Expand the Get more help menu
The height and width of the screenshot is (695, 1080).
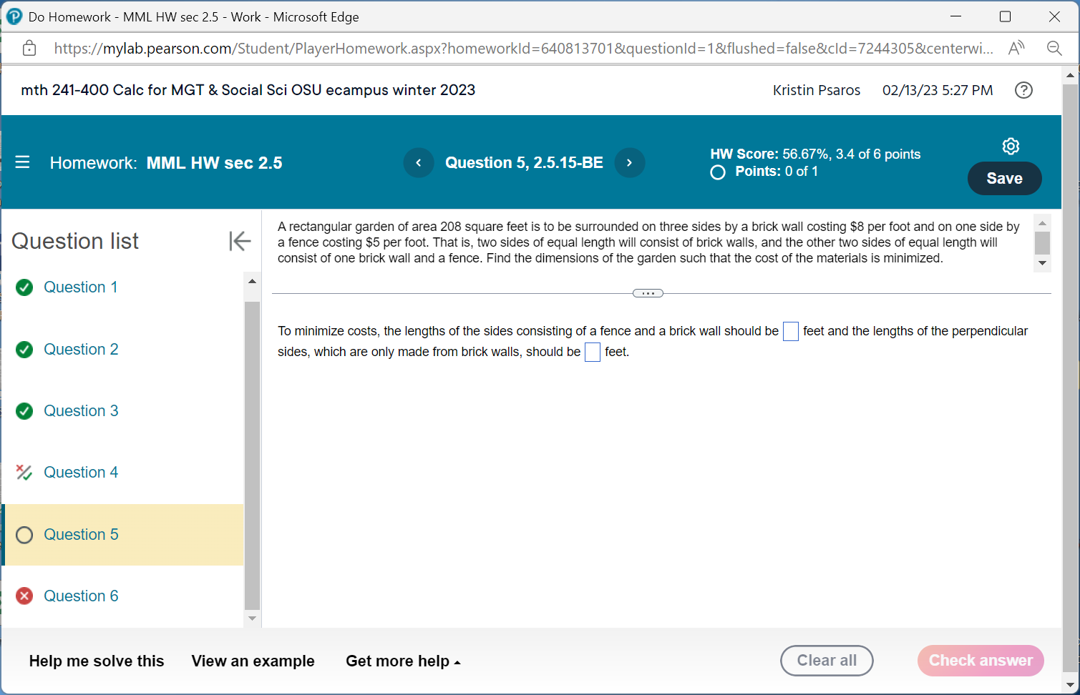coord(403,661)
